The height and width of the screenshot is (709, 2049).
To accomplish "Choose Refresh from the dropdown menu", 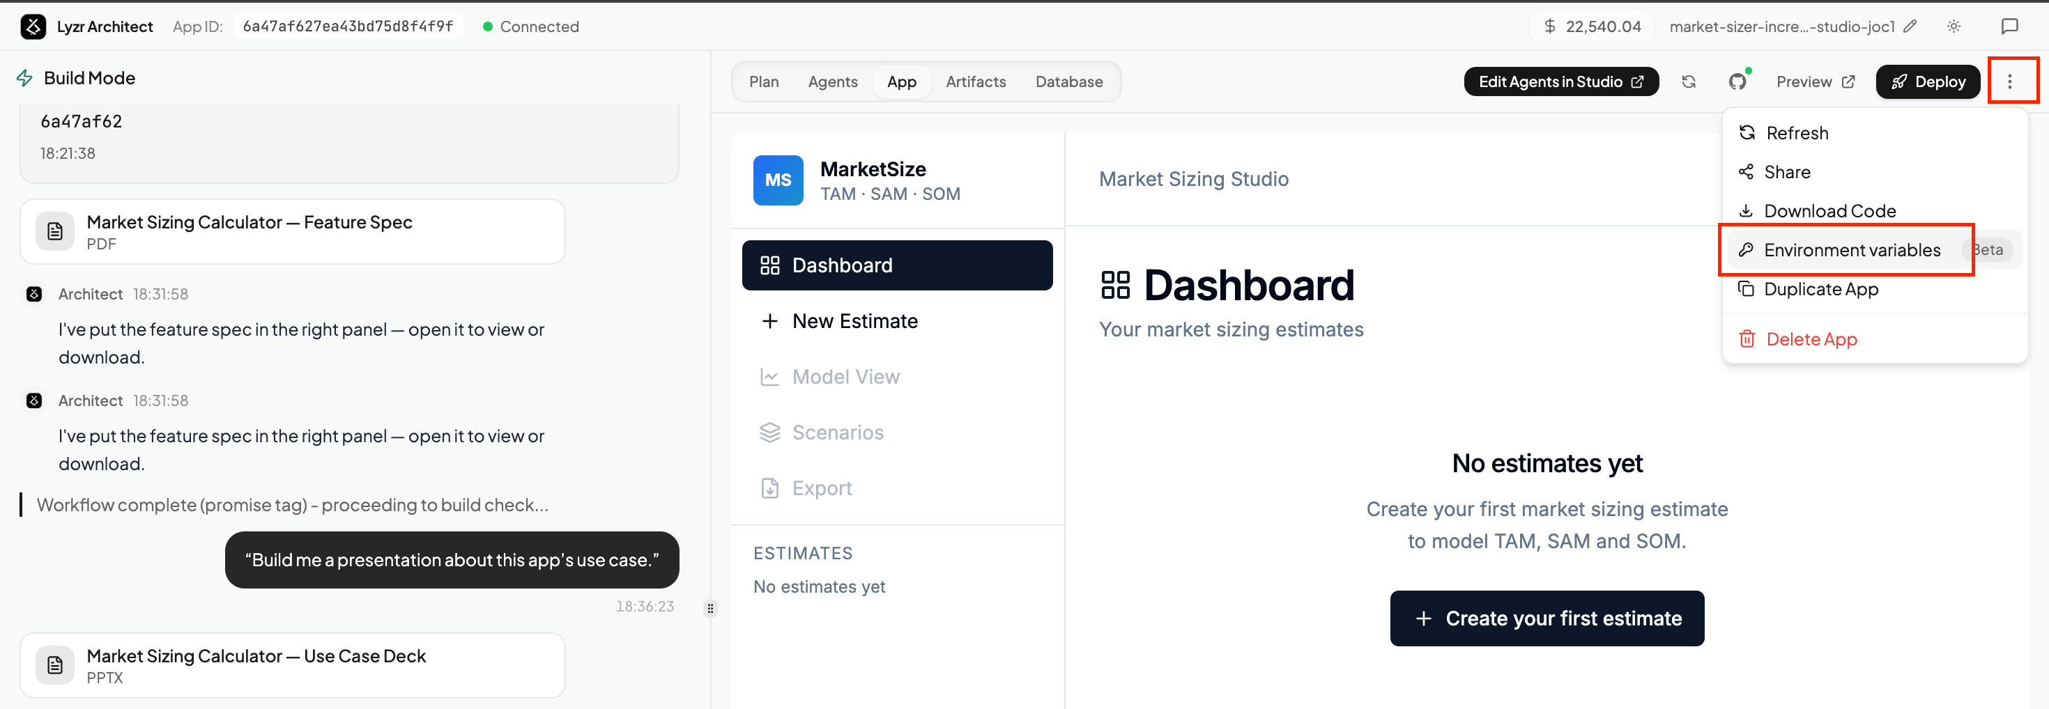I will pyautogui.click(x=1874, y=133).
